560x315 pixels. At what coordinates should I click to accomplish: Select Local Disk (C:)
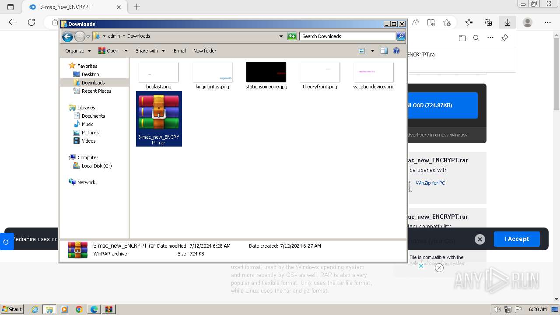[92, 166]
